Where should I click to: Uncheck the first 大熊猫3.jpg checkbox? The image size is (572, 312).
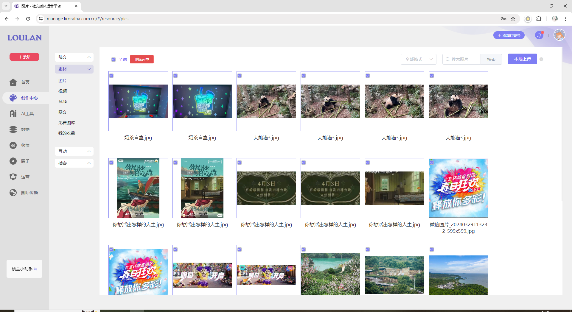pyautogui.click(x=240, y=76)
